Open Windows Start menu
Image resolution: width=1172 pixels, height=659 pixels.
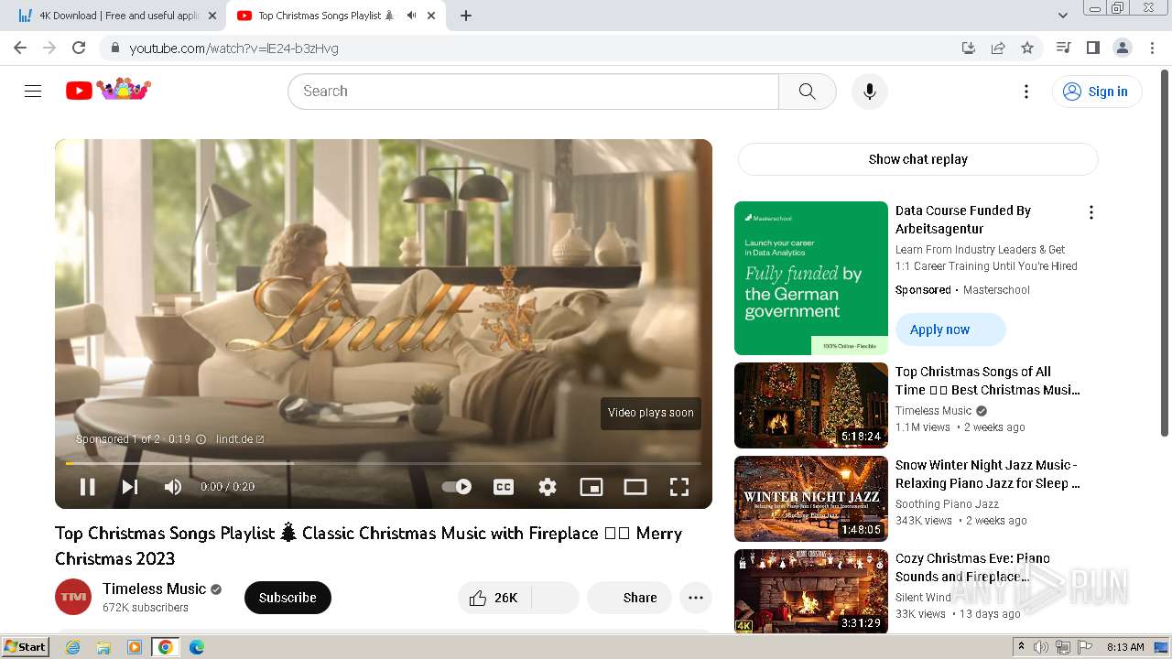[26, 647]
